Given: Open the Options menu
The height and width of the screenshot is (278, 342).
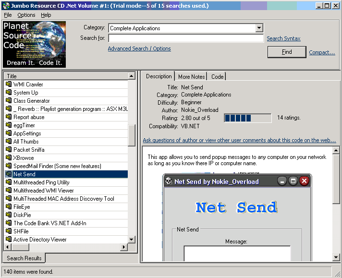Looking at the screenshot, I should coord(26,15).
